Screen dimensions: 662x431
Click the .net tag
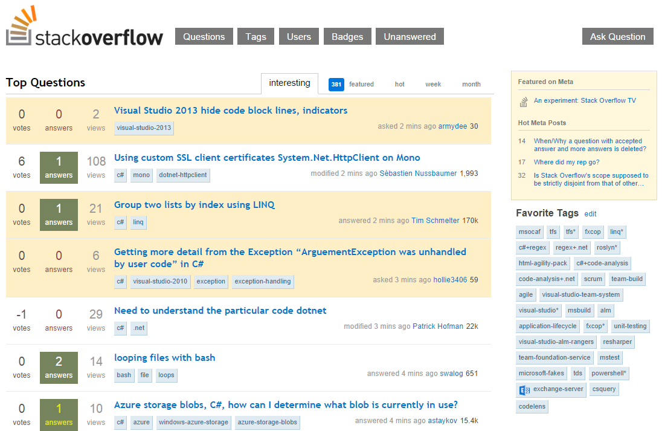[138, 328]
